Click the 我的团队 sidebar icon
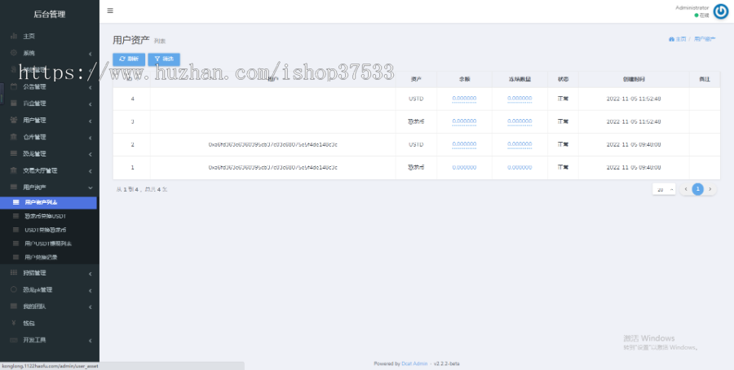The height and width of the screenshot is (370, 734). tap(14, 306)
